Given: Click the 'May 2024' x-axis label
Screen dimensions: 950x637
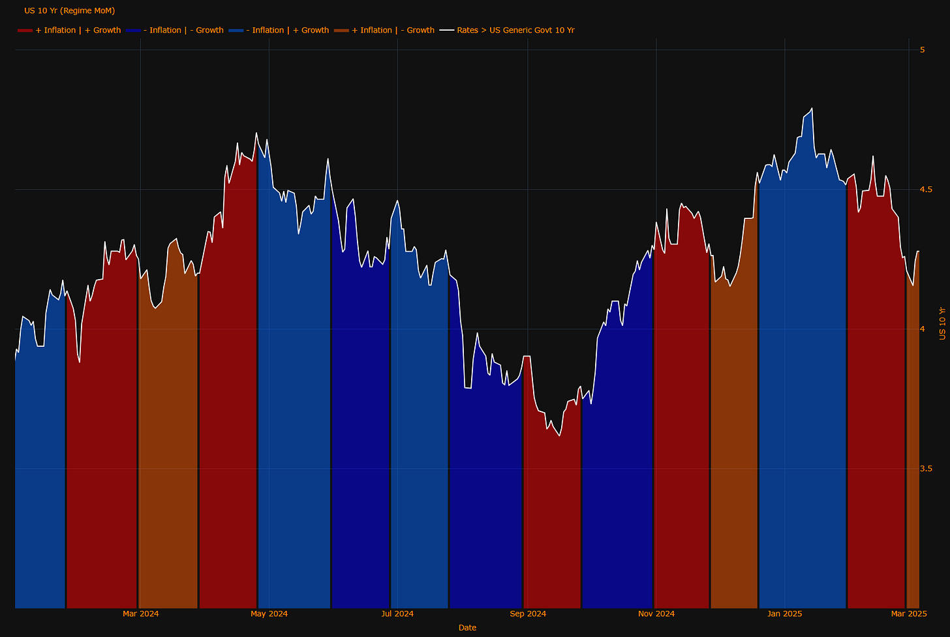Looking at the screenshot, I should pos(269,614).
